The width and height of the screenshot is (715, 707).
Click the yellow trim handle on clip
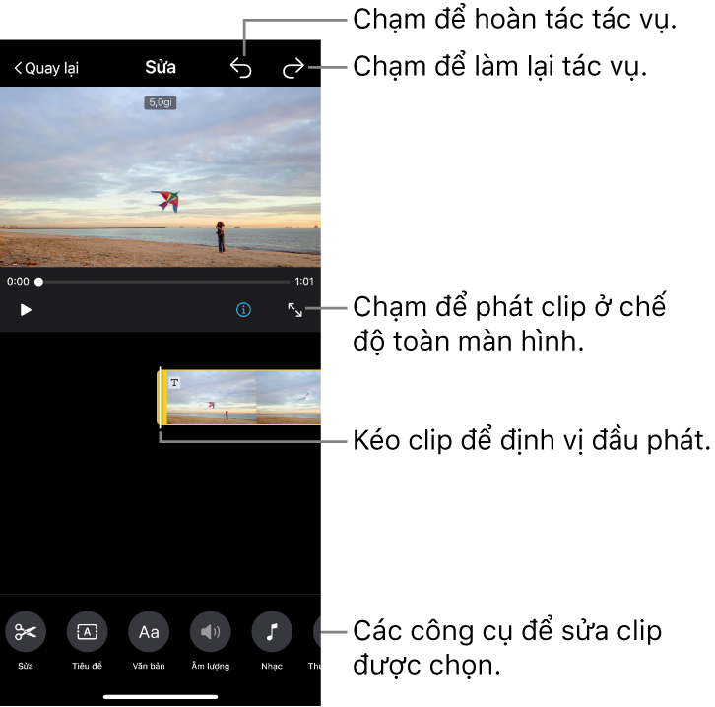(x=163, y=398)
